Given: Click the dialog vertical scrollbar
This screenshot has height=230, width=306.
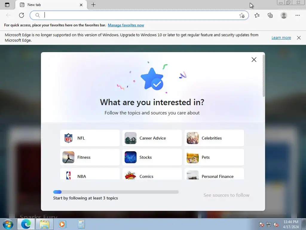Looking at the screenshot, I should coord(264,76).
